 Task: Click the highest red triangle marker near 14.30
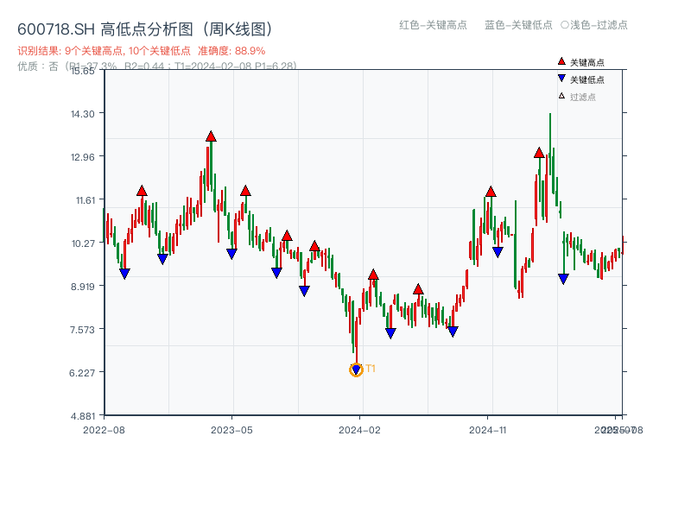(x=210, y=136)
